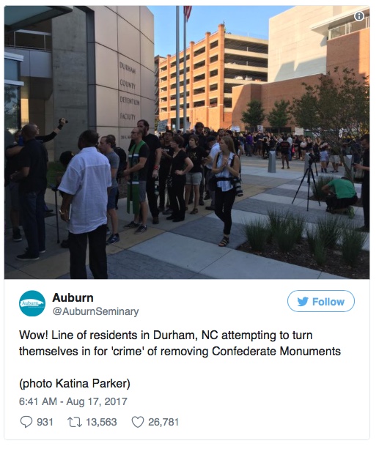This screenshot has width=379, height=449.
Task: Click the photo credit Katina Parker line
Action: pyautogui.click(x=75, y=383)
